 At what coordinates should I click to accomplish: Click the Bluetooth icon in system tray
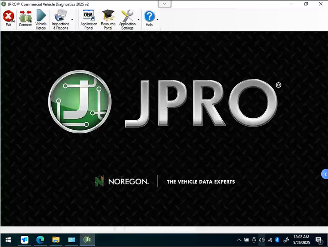(x=277, y=240)
